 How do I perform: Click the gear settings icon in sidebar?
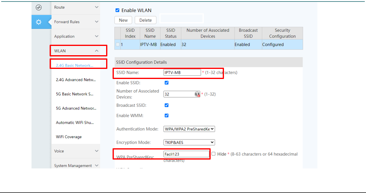(39, 22)
